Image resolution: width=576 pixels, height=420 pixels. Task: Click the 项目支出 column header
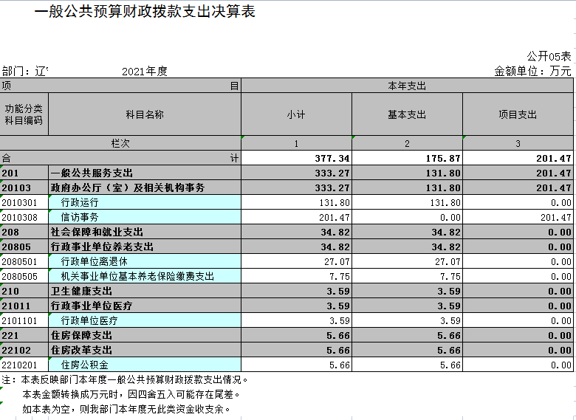[x=518, y=114]
